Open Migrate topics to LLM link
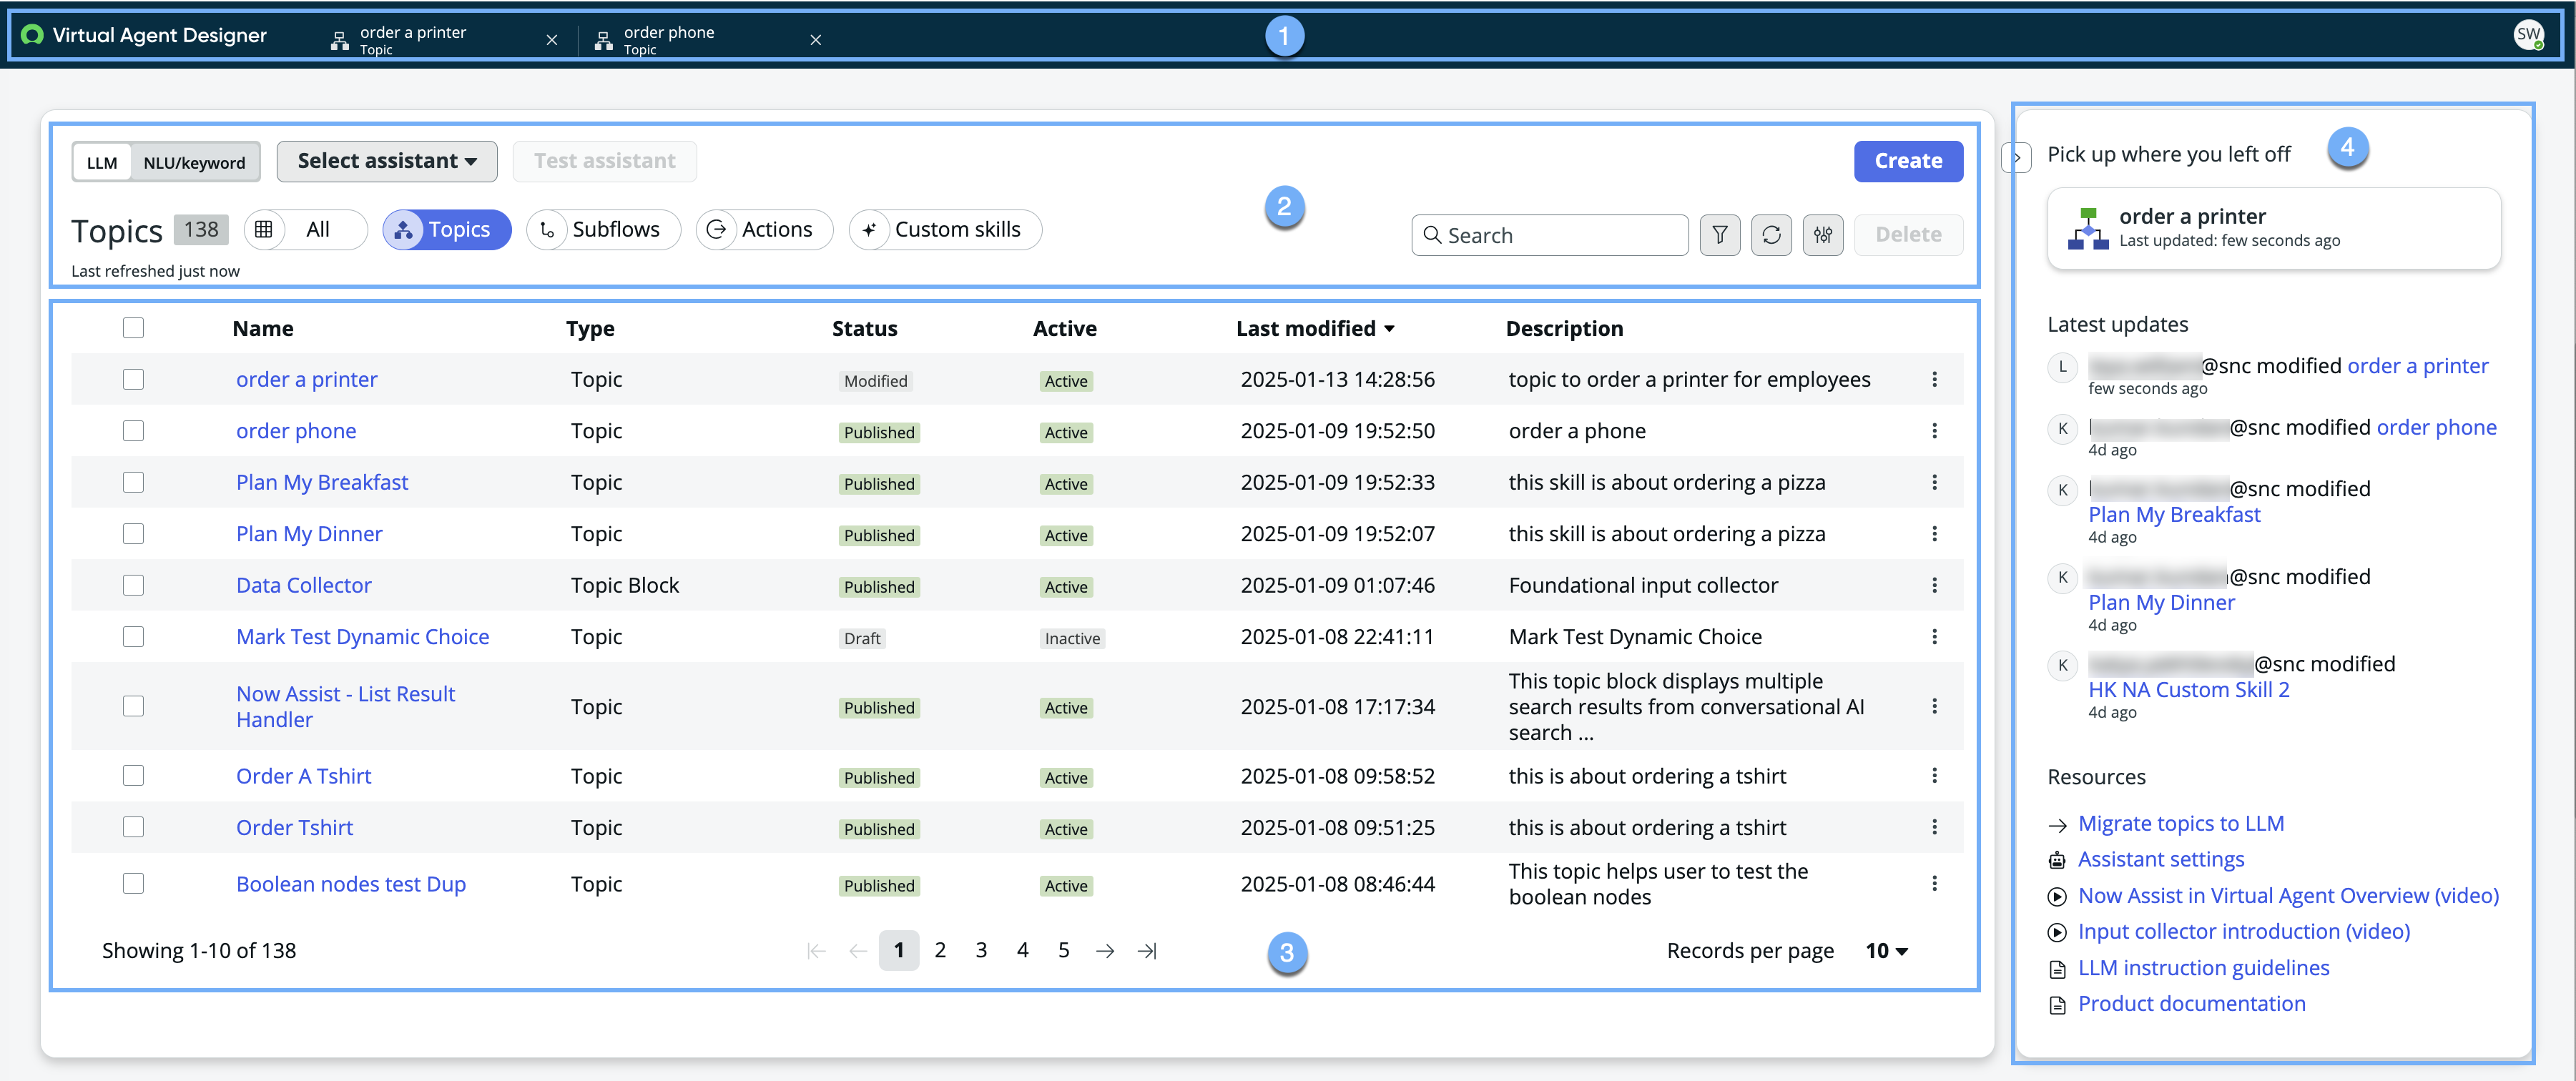Viewport: 2576px width, 1081px height. coord(2181,824)
